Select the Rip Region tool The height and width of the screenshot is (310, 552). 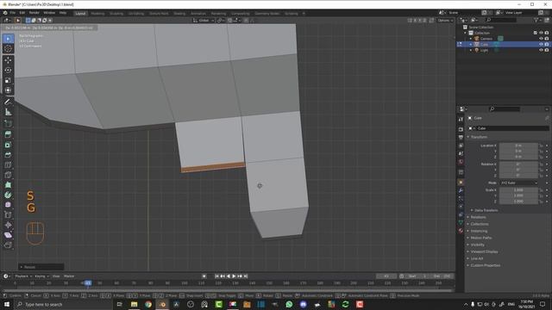8,245
